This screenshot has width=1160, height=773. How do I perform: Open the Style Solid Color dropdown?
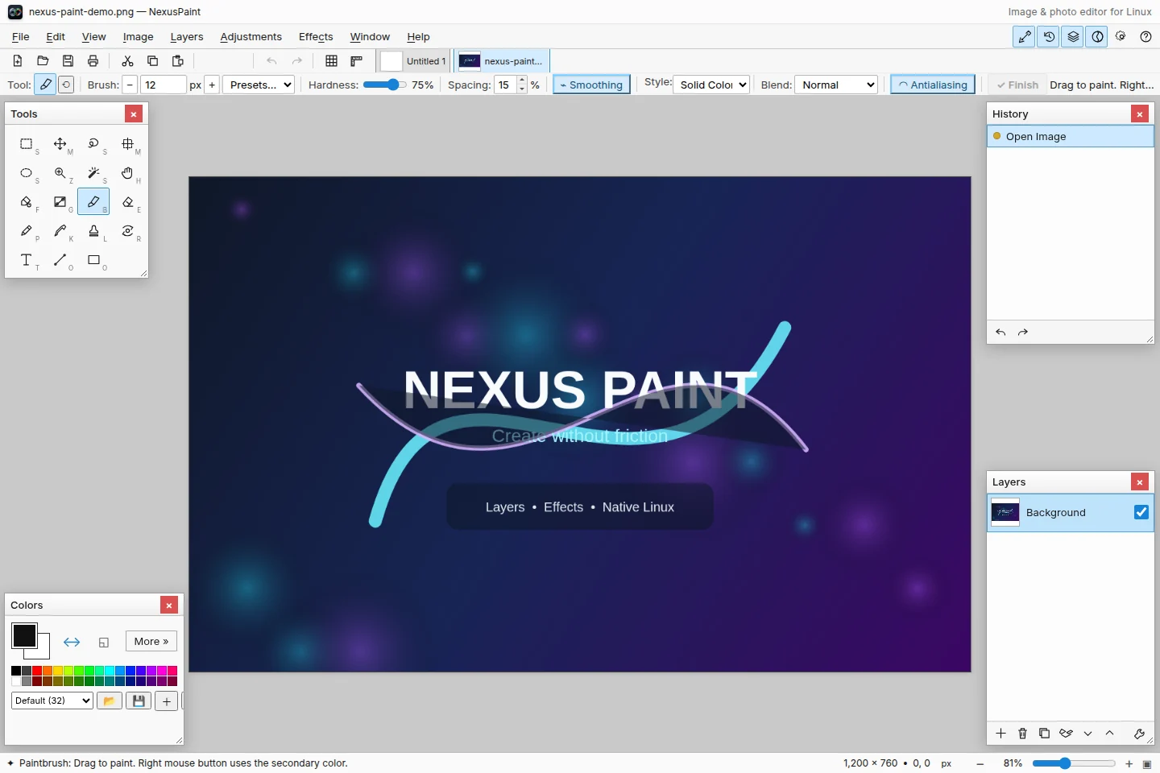[x=712, y=85]
